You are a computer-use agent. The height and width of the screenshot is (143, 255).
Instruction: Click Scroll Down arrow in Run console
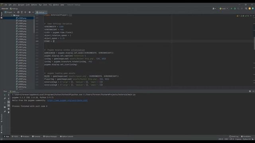[x=9, y=99]
